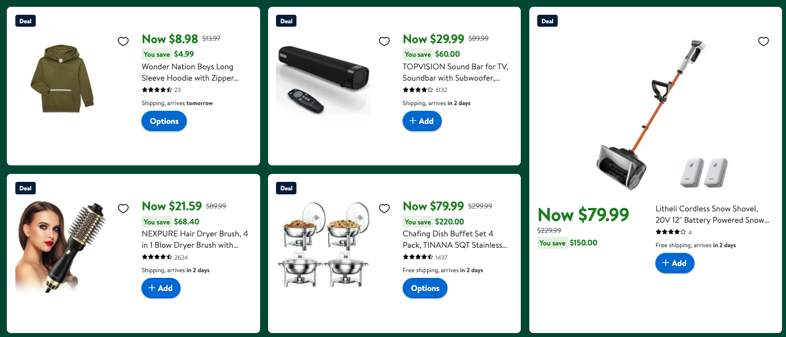The width and height of the screenshot is (786, 337).
Task: Add TOPVISION Sound Bar to cart
Action: (422, 121)
